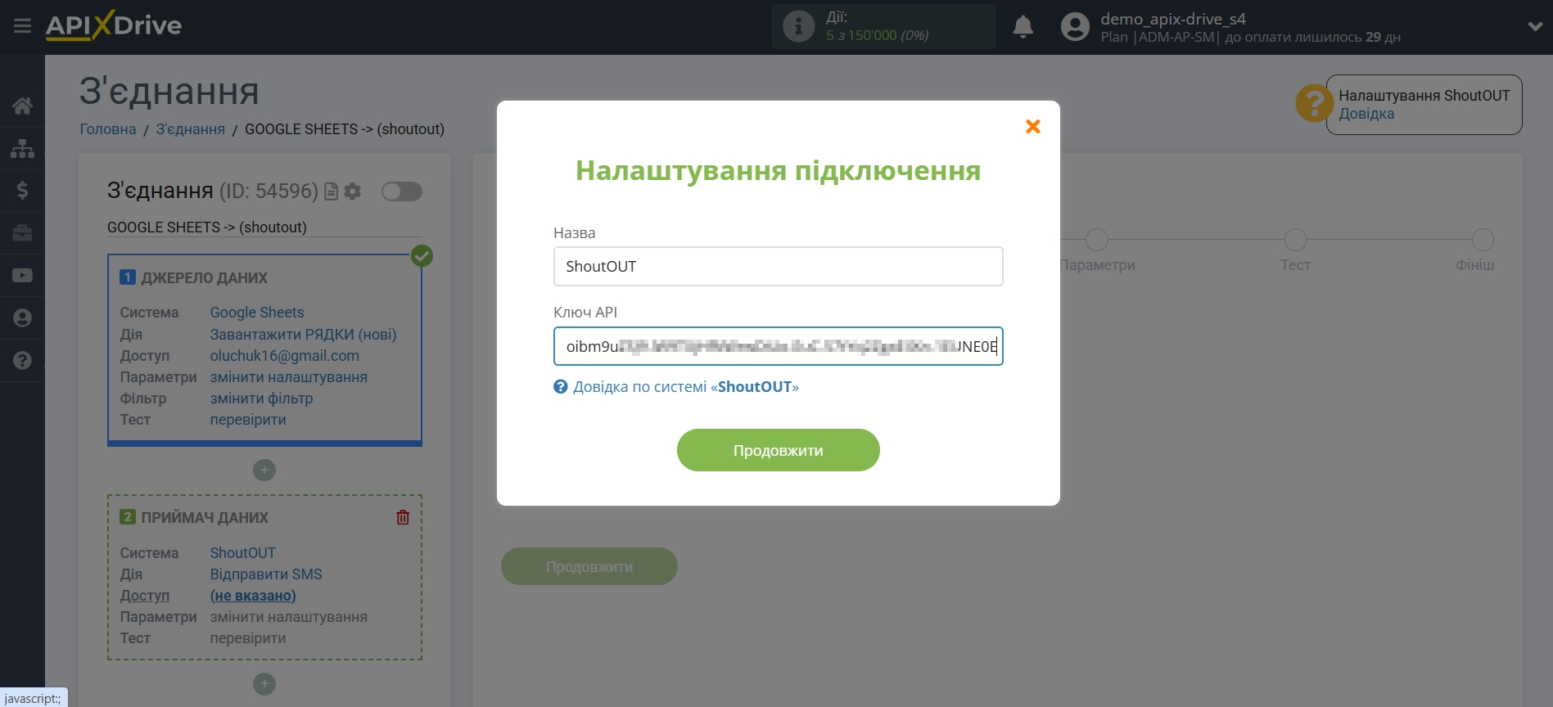This screenshot has width=1553, height=707.
Task: Click змінити фільтр link
Action: click(x=261, y=399)
